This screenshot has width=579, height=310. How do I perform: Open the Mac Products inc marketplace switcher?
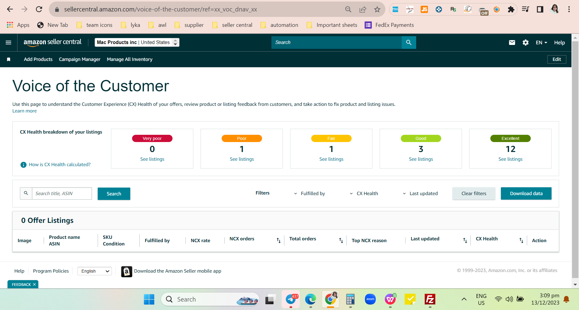(137, 43)
